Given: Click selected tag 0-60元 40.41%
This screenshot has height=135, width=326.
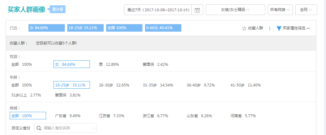Looking at the screenshot, I should (163, 28).
